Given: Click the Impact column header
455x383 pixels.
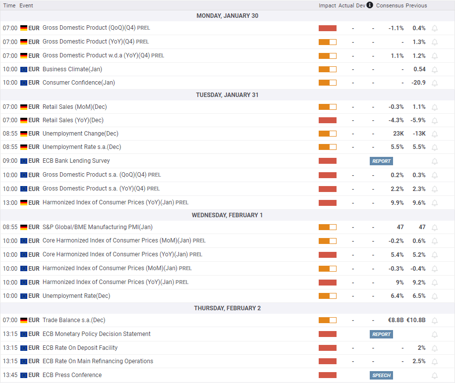Looking at the screenshot, I should tap(327, 5).
